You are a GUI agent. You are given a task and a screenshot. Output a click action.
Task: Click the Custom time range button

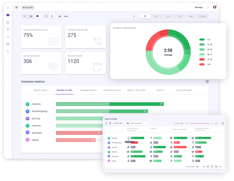(203, 17)
